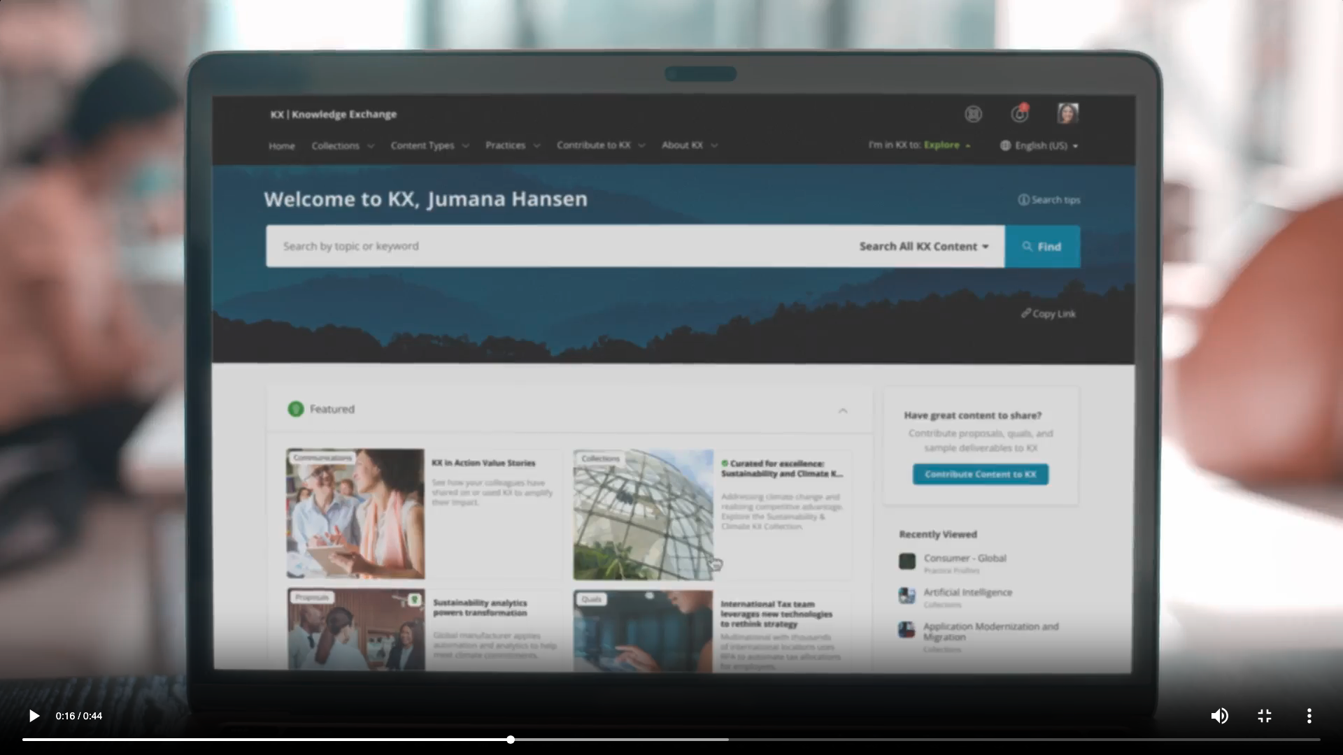
Task: Exit fullscreen mode in video player
Action: [1264, 716]
